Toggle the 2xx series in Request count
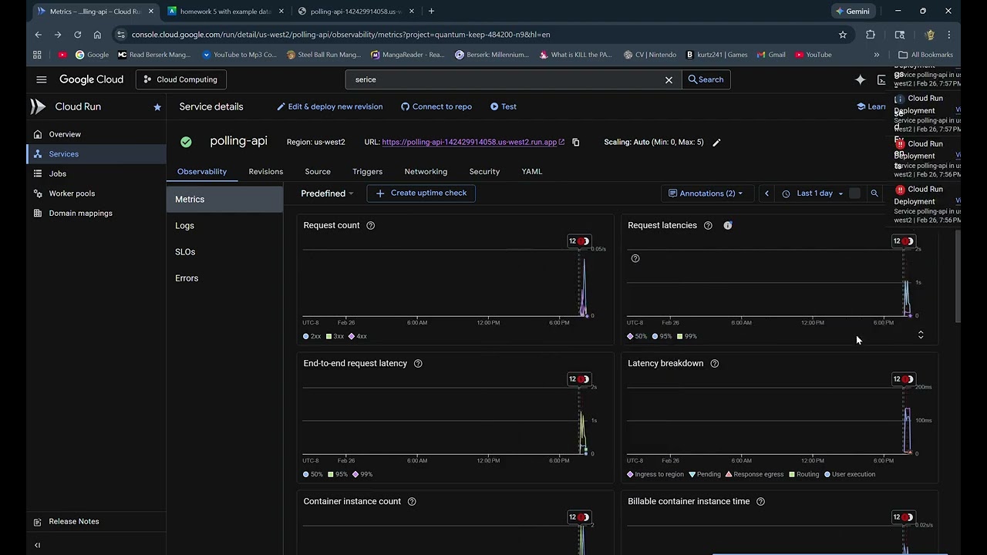Viewport: 987px width, 555px height. point(312,336)
